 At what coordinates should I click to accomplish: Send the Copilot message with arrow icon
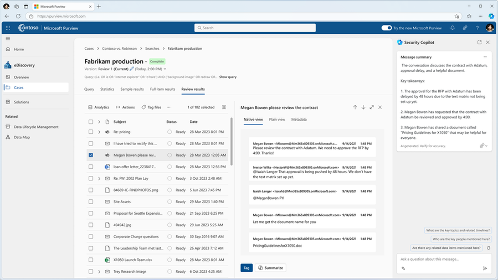pos(485,268)
